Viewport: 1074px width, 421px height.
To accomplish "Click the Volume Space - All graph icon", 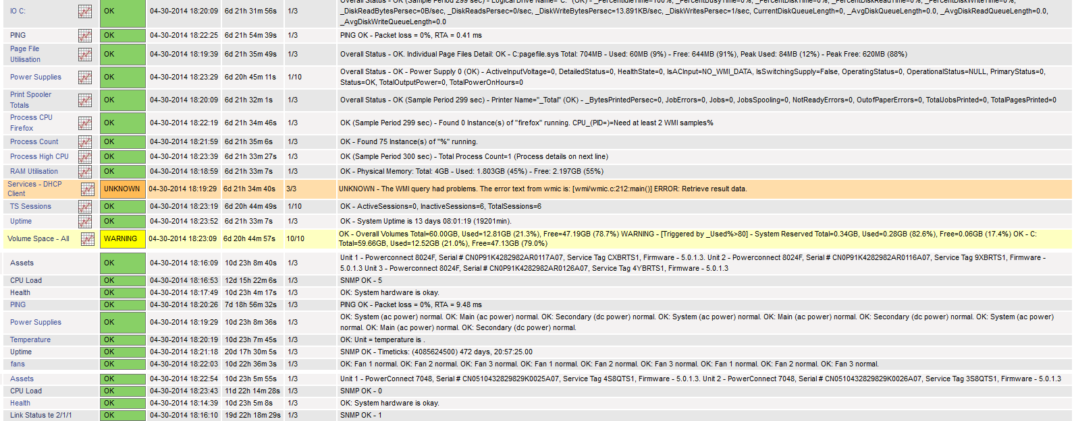I will point(87,239).
